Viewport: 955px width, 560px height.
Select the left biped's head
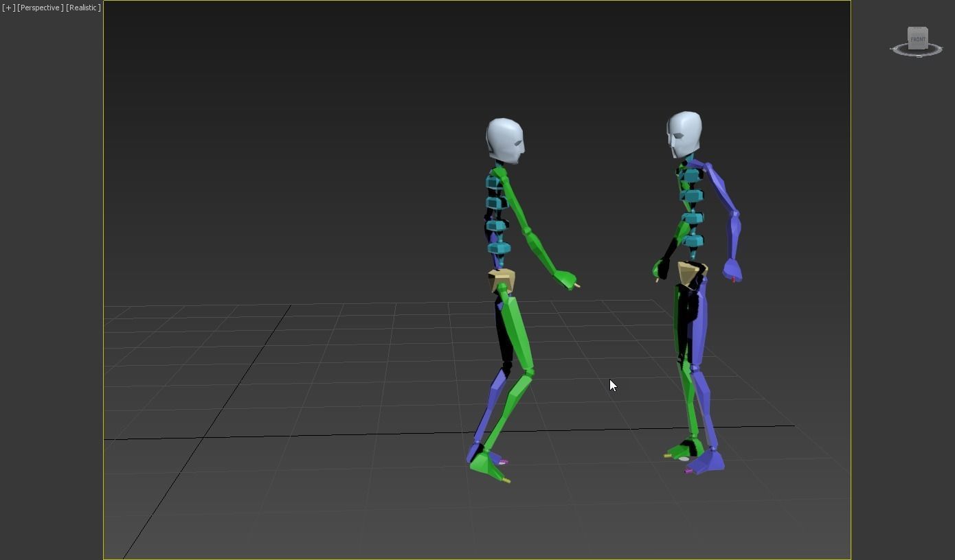[505, 141]
